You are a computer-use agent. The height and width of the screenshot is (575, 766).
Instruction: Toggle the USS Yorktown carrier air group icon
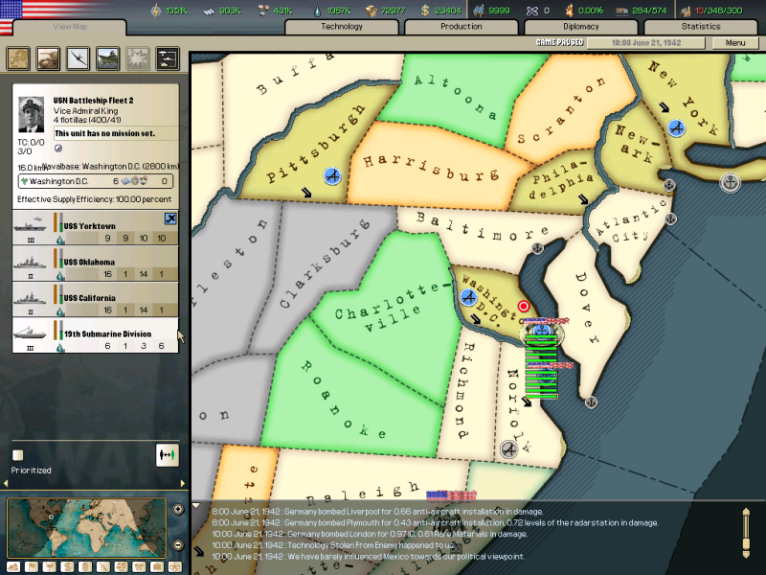click(x=170, y=218)
